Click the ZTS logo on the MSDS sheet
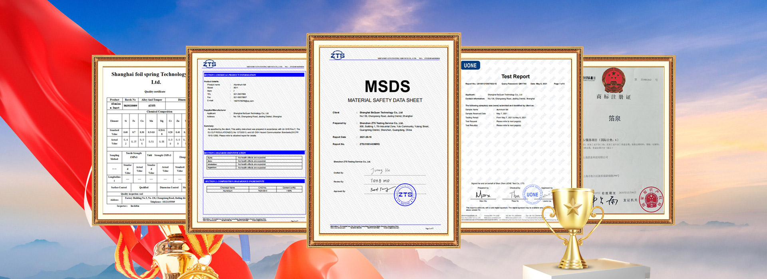The image size is (767, 279). click(x=338, y=55)
